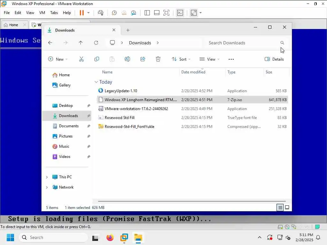Click the search magnifier in Explorer

click(282, 43)
